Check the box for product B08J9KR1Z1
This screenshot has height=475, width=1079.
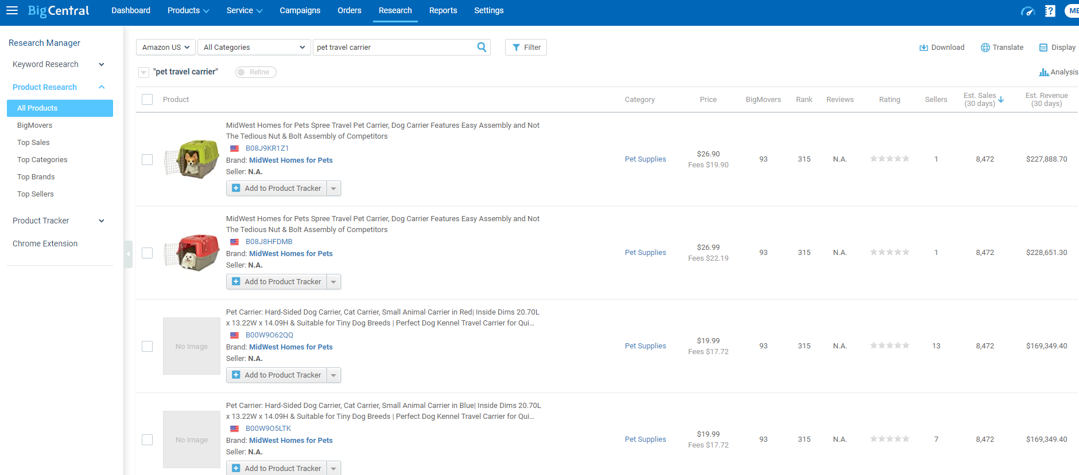click(148, 159)
